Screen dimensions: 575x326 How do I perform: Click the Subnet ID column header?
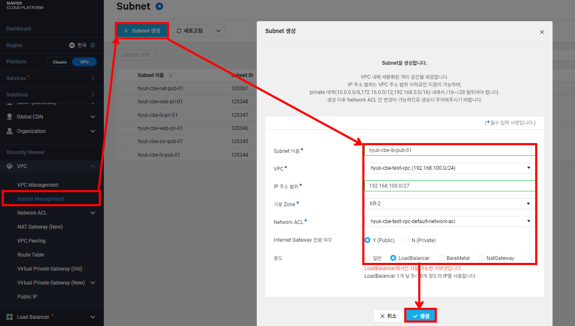[242, 75]
